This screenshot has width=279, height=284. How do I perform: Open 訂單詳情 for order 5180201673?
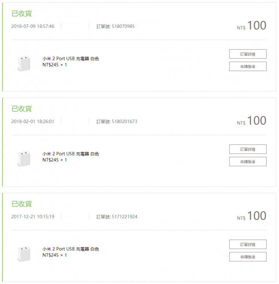point(248,149)
